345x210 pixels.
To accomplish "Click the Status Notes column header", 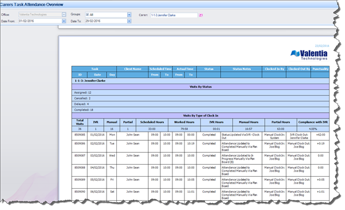I will pyautogui.click(x=241, y=69).
